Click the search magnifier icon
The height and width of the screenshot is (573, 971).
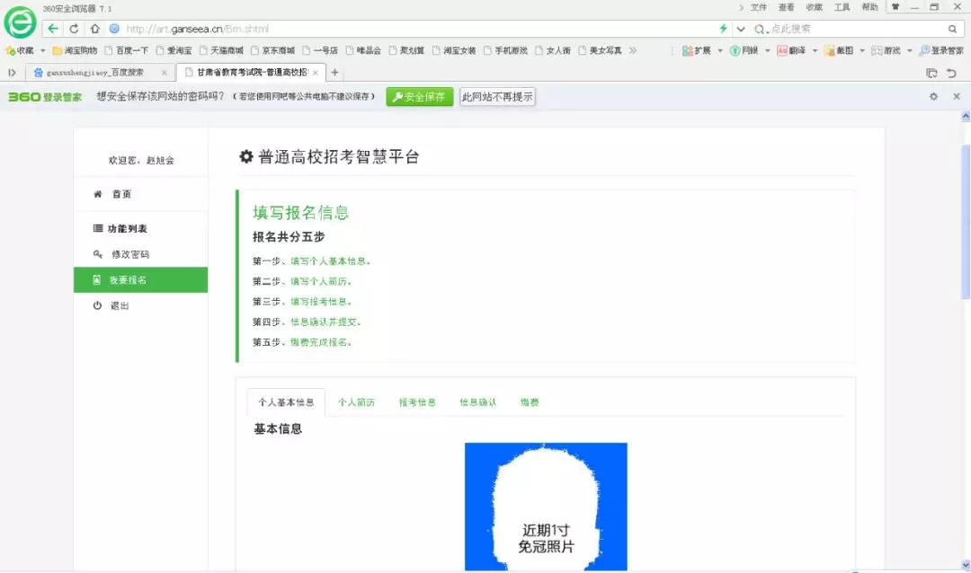coord(952,29)
